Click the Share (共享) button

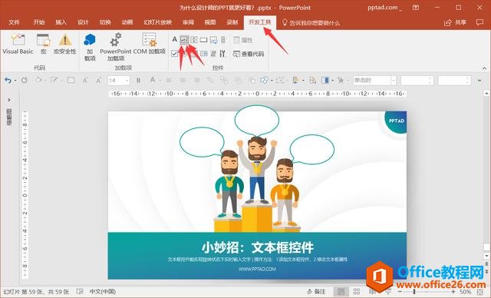click(x=456, y=22)
